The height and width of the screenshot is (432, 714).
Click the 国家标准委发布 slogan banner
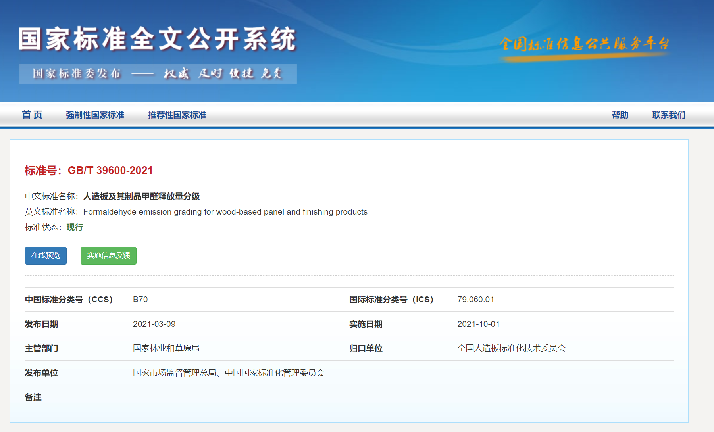tap(158, 74)
